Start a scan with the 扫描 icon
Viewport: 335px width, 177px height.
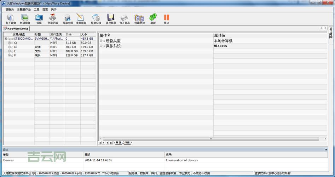pyautogui.click(x=39, y=18)
